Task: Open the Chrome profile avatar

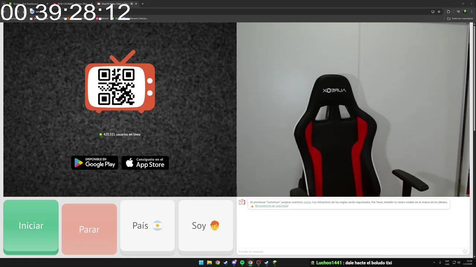Action: click(465, 11)
